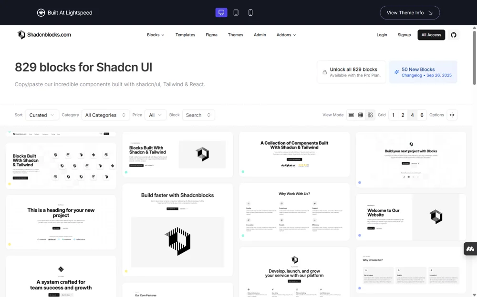477x297 pixels.
Task: Open 'Develop, launch, and grow your service' block
Action: pos(294,272)
